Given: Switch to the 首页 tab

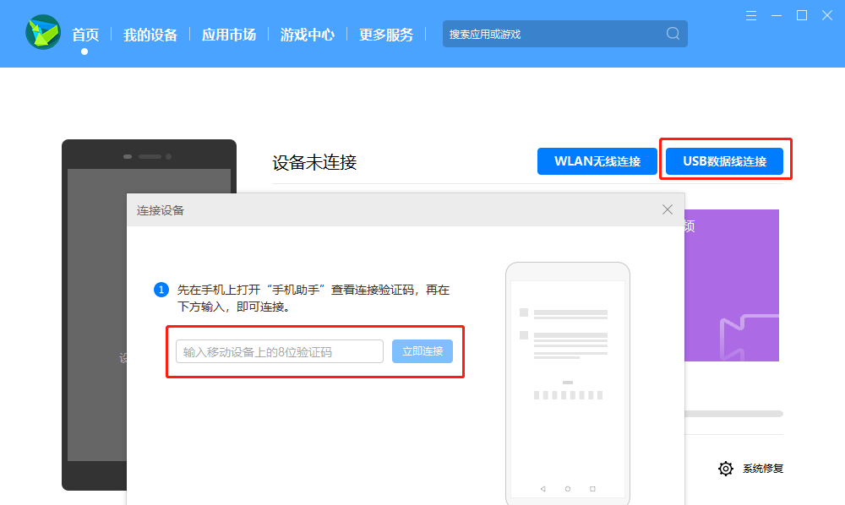Looking at the screenshot, I should (x=85, y=35).
